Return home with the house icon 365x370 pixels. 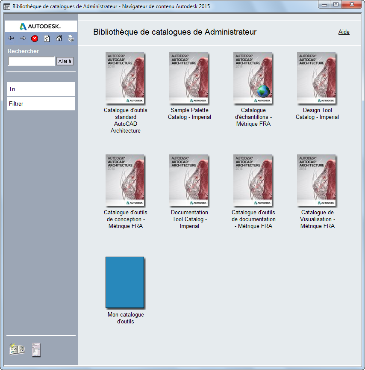(59, 38)
